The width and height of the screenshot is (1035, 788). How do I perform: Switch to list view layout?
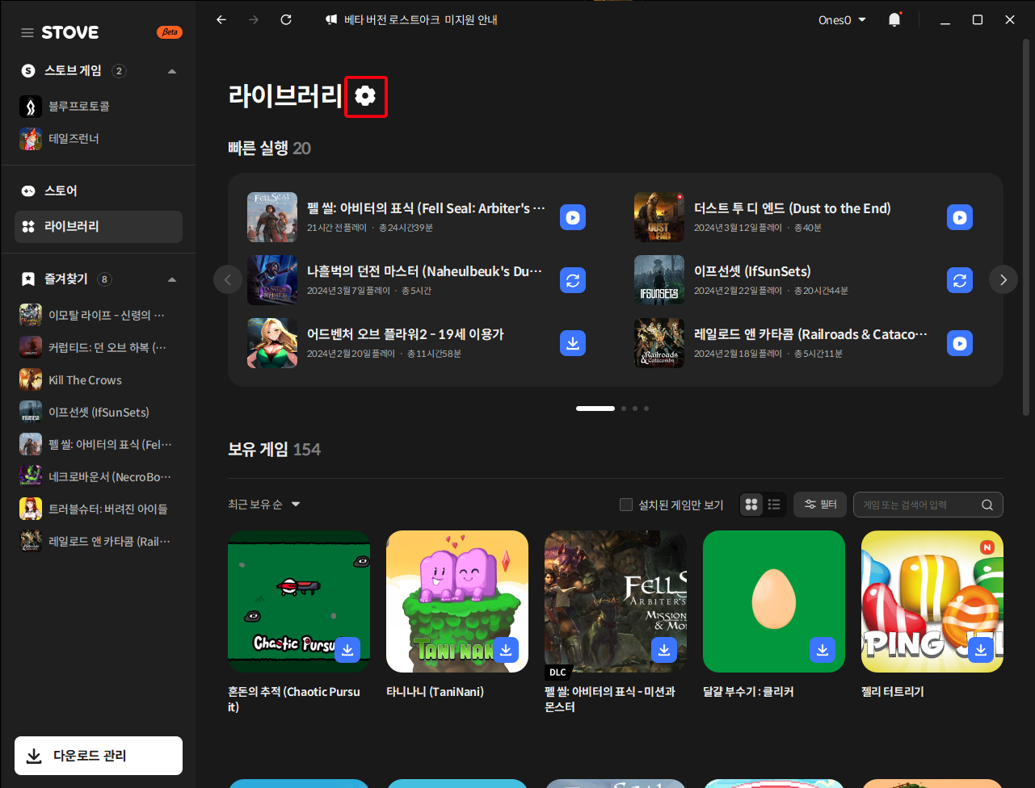click(x=774, y=505)
